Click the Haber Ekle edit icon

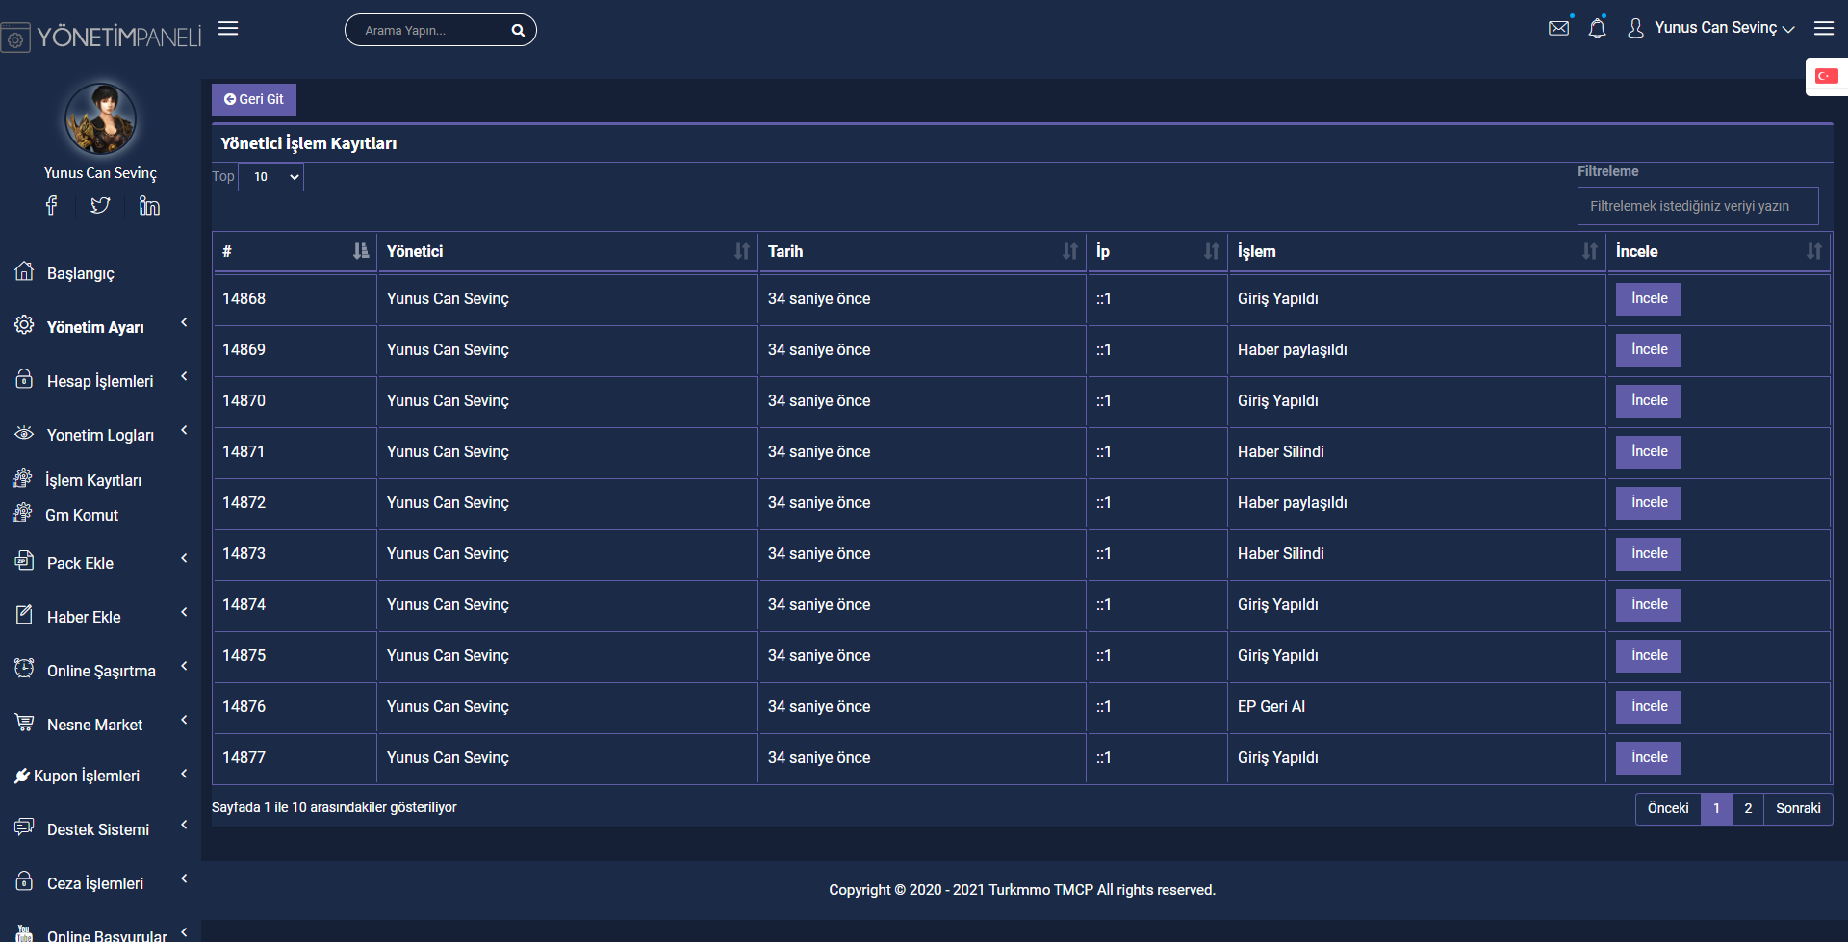coord(24,614)
